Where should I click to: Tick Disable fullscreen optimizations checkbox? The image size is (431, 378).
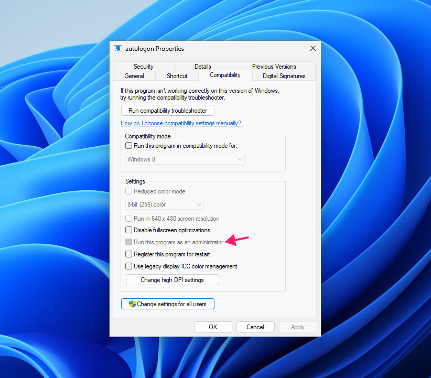(x=128, y=230)
